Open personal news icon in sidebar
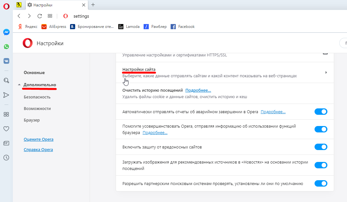The image size is (347, 202). (x=6, y=143)
